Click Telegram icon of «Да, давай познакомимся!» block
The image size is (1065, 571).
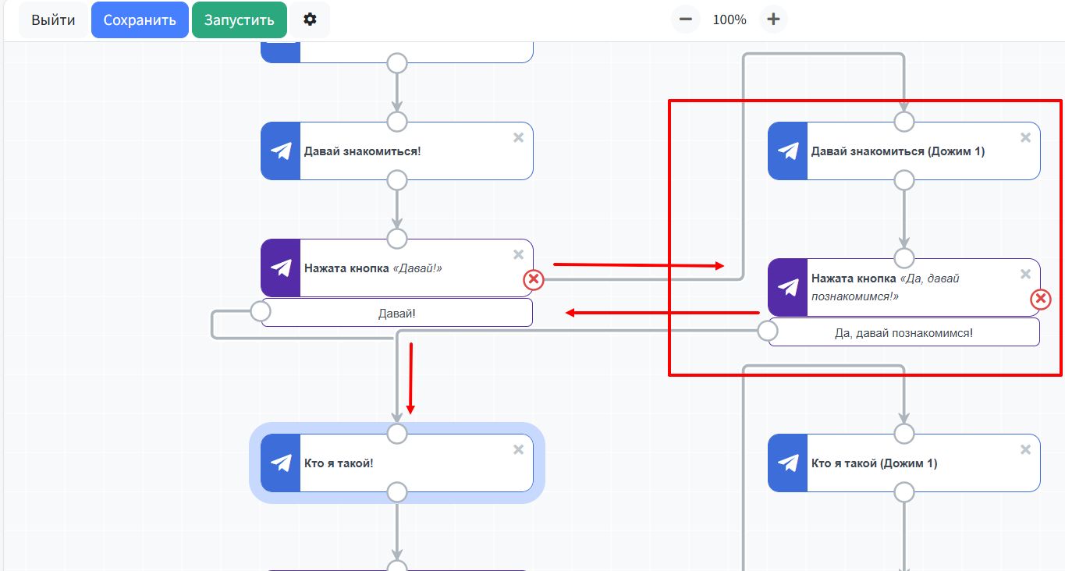click(788, 288)
